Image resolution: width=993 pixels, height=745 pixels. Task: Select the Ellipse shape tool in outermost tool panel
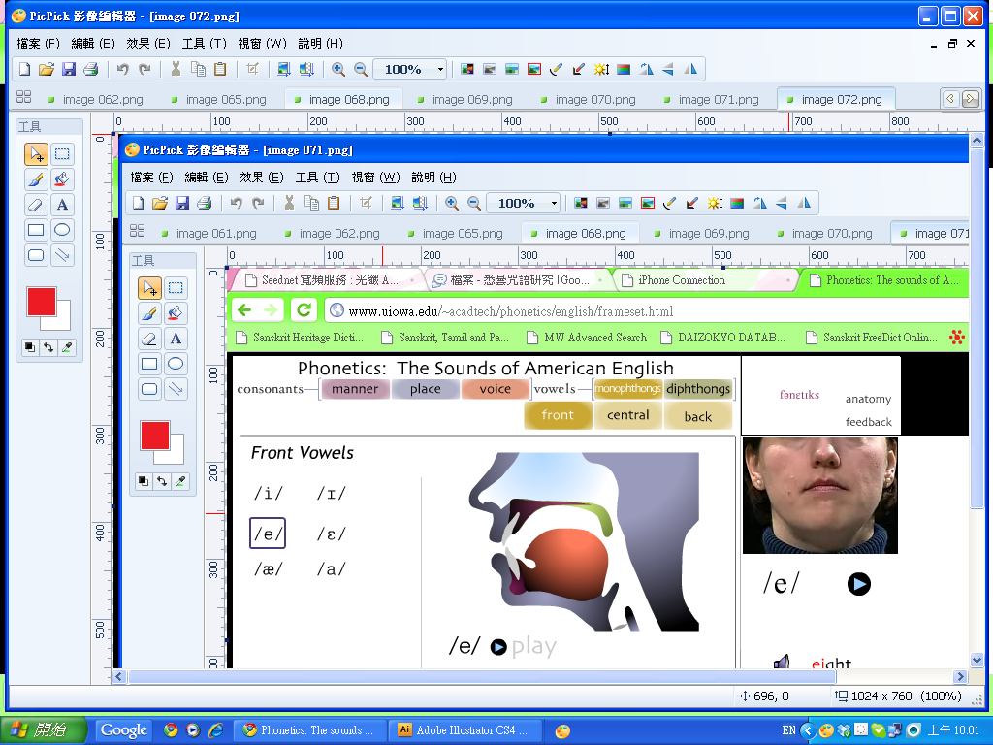click(62, 230)
